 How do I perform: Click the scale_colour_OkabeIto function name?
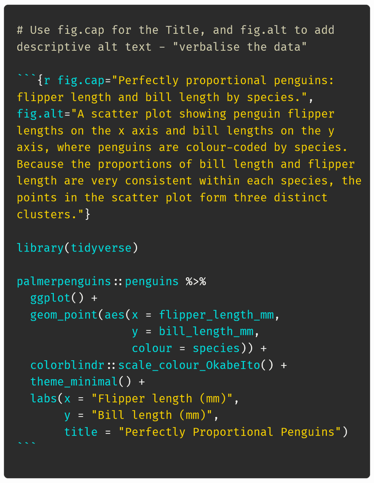189,365
